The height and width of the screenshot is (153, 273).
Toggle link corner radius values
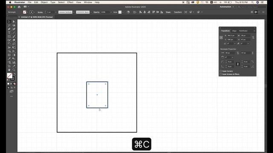pos(238,64)
